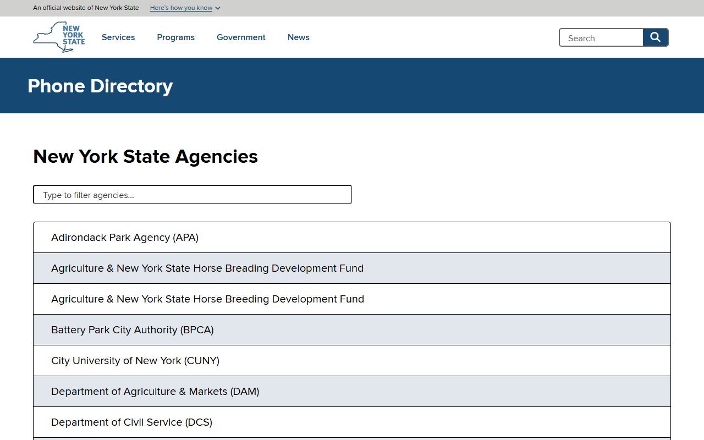Click the Phone Directory heading
Screen dimensions: 704x440
(100, 86)
